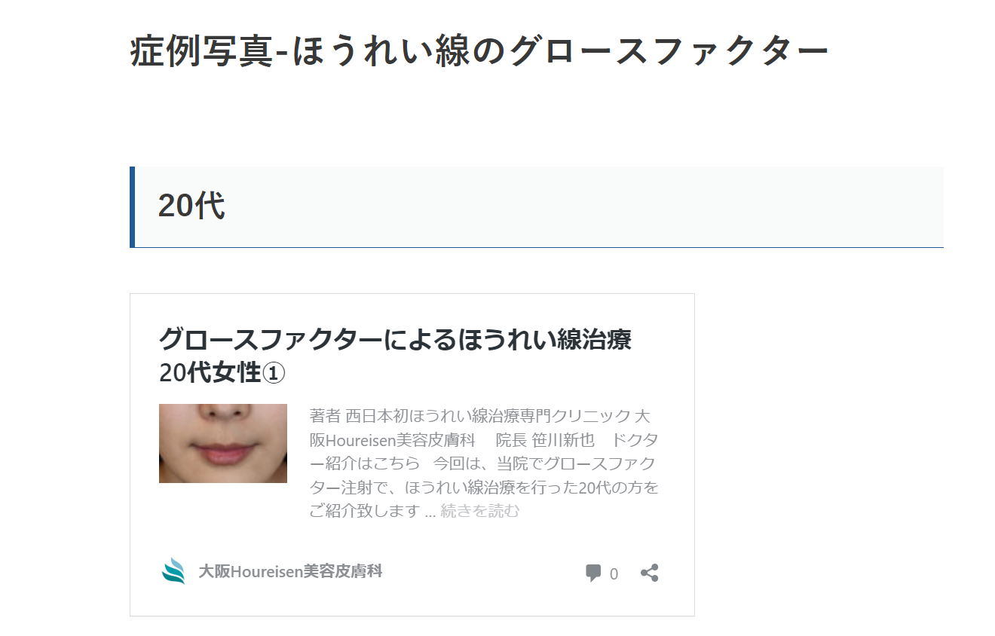
Task: Click the article excerpt starting with 著者
Action: coord(485,463)
